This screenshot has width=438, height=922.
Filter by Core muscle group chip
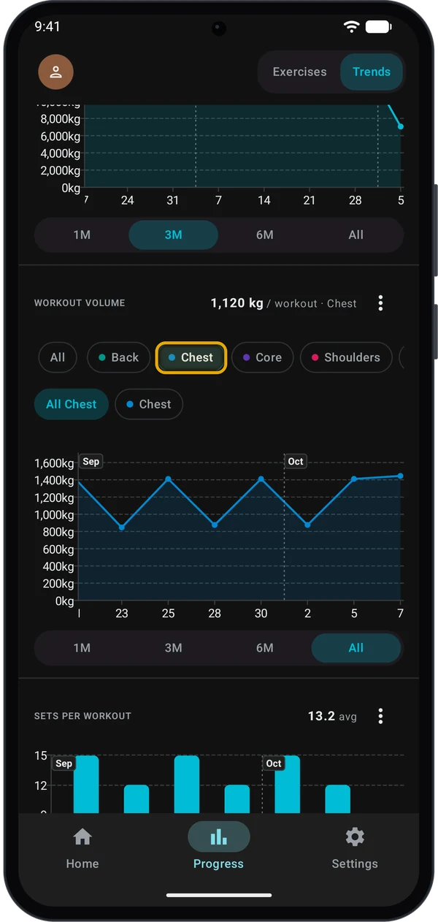point(262,357)
